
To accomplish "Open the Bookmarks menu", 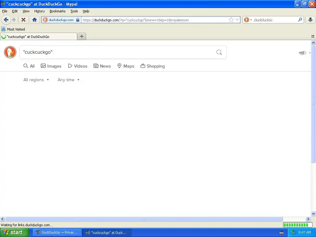I will [x=58, y=11].
